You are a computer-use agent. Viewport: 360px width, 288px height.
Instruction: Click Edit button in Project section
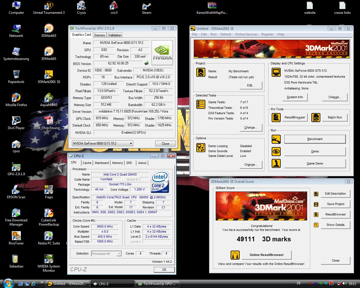click(x=251, y=85)
